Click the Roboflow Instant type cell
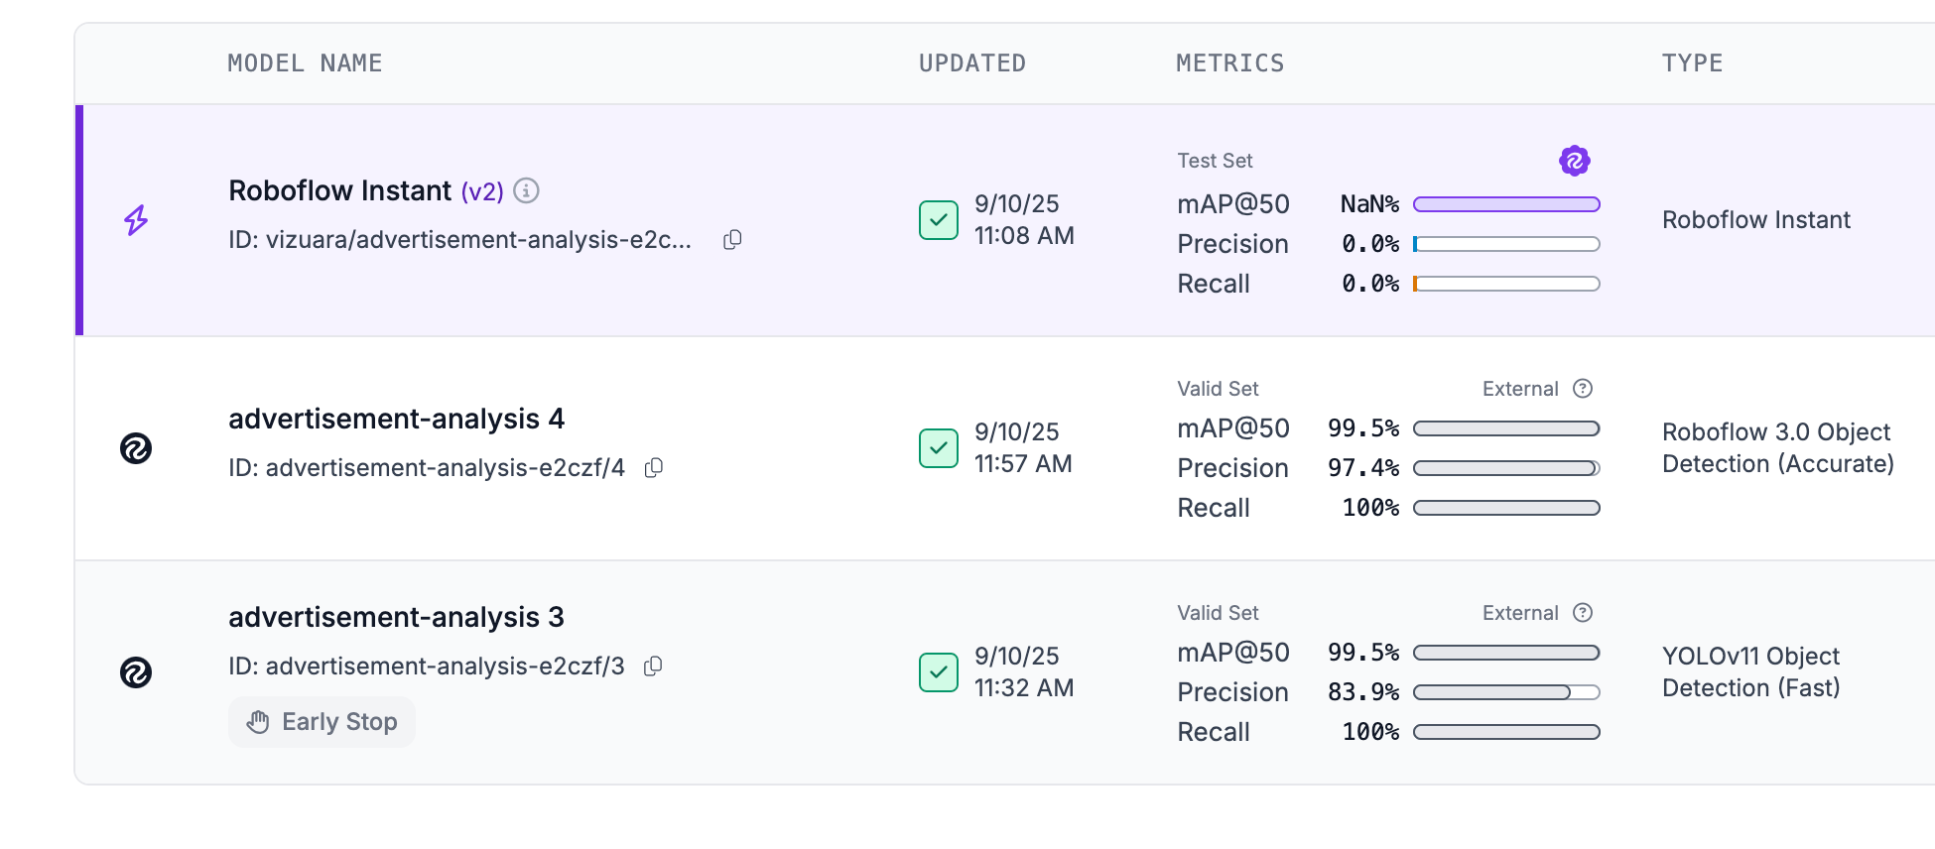1935x849 pixels. [1756, 220]
